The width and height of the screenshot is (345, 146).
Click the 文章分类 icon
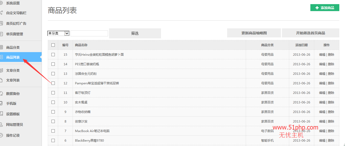coord(1,70)
